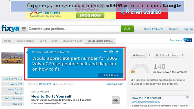Click the flag problem icon
194x109 pixels.
click(x=105, y=52)
